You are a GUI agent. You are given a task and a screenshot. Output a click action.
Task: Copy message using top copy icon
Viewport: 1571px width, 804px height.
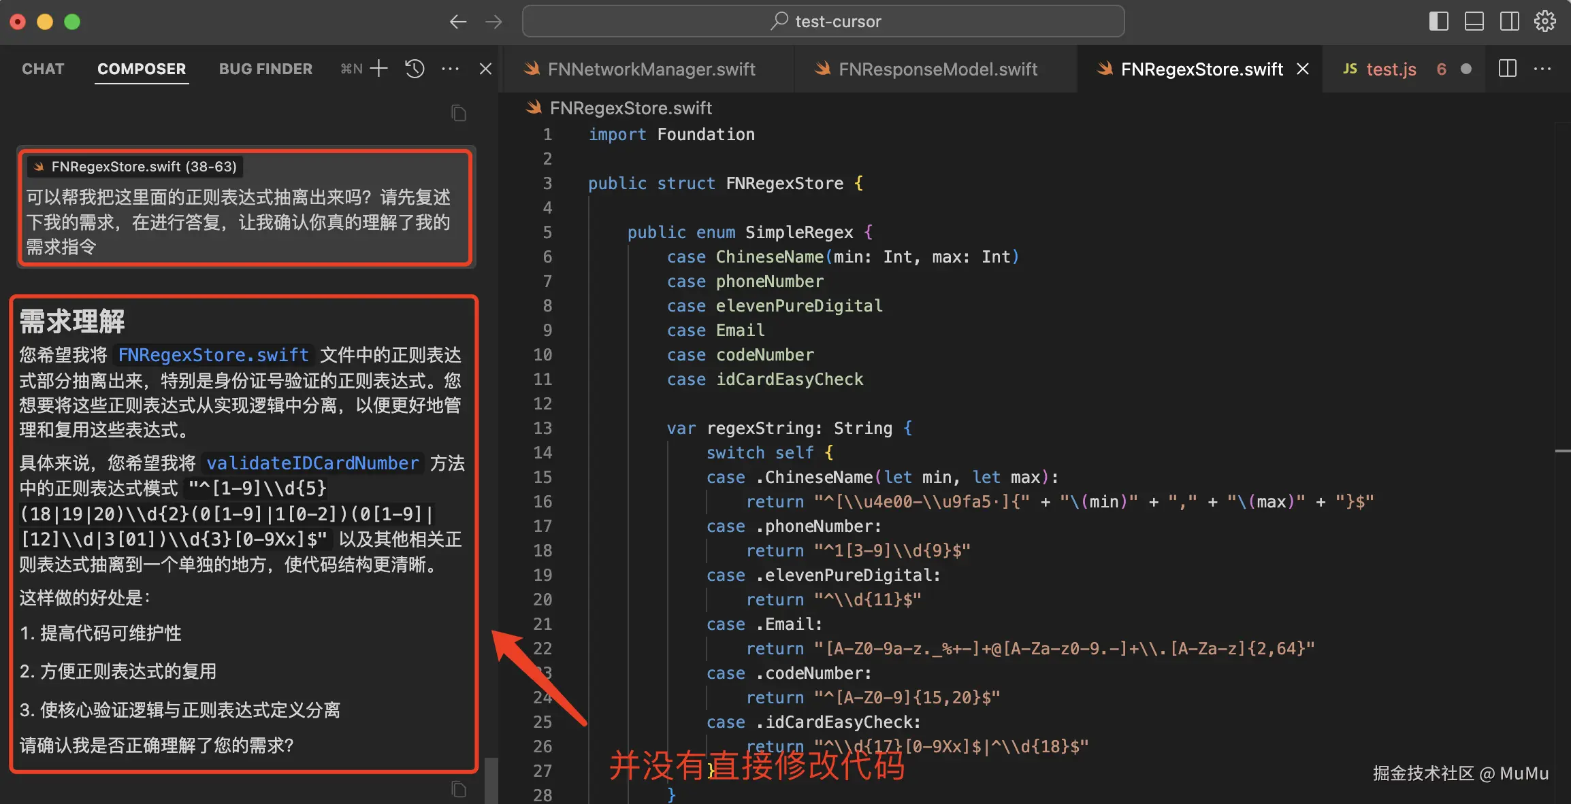pos(459,113)
